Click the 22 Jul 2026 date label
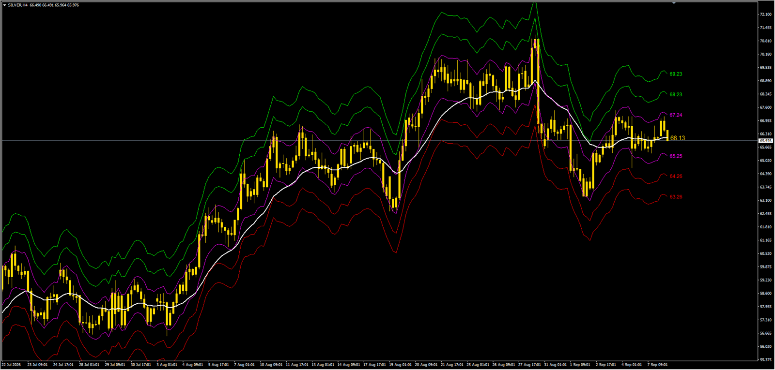The width and height of the screenshot is (775, 370). pyautogui.click(x=11, y=365)
